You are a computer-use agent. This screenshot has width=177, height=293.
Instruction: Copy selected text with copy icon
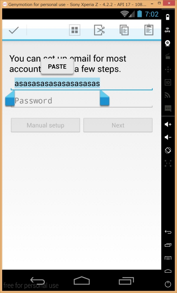click(x=124, y=30)
